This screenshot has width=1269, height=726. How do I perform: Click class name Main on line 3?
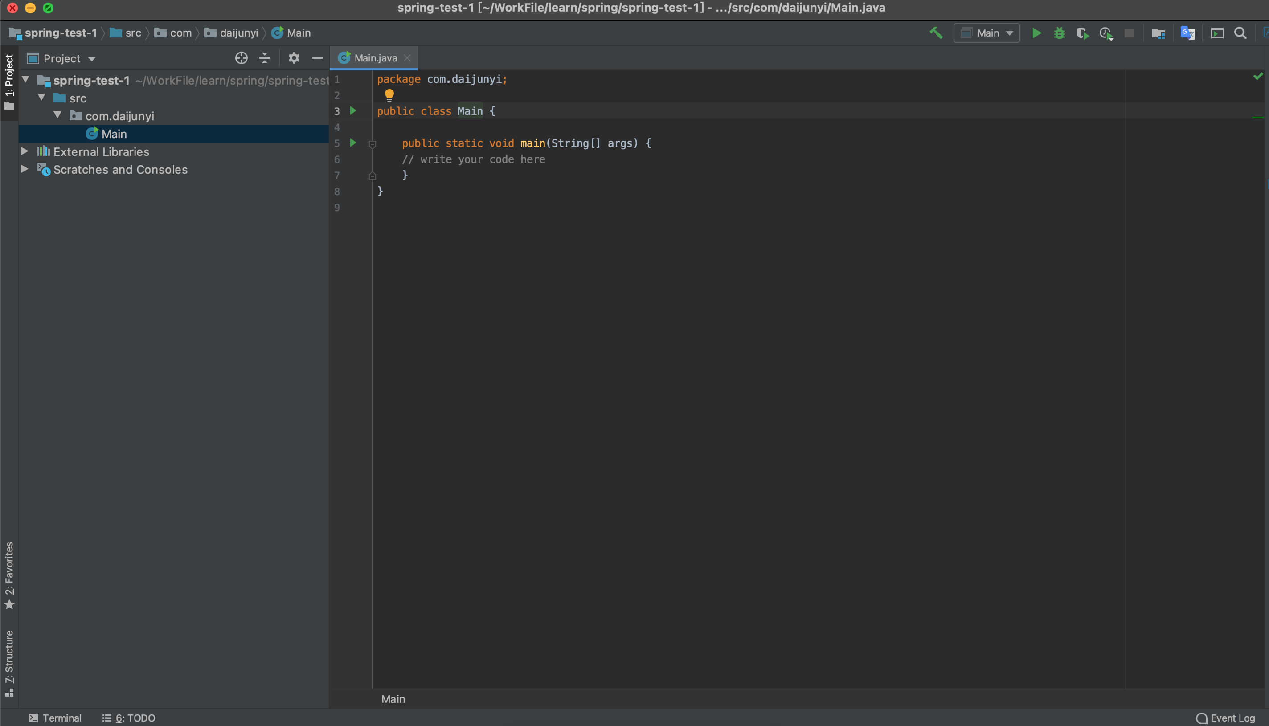[x=470, y=111]
